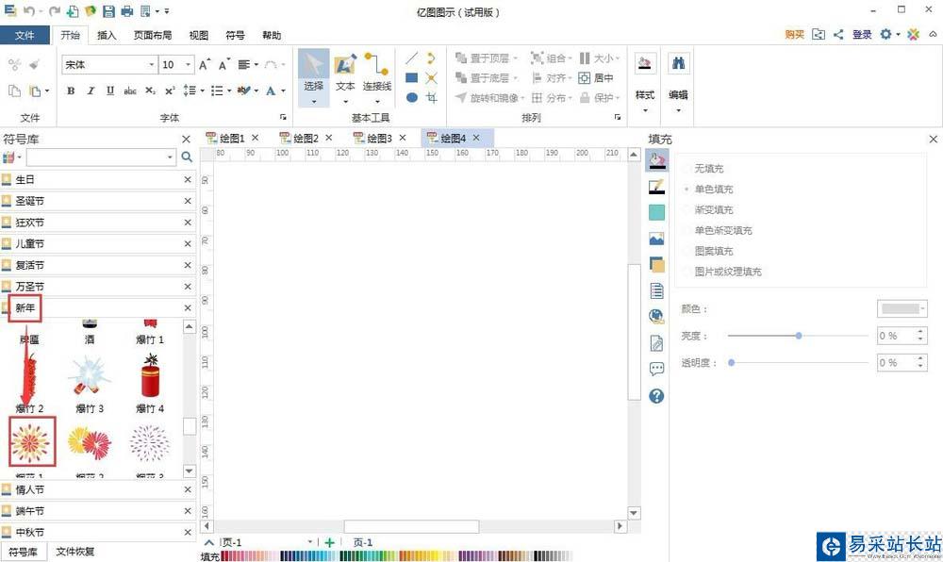Adjust the transparency slider handle
The height and width of the screenshot is (562, 943).
pos(732,362)
